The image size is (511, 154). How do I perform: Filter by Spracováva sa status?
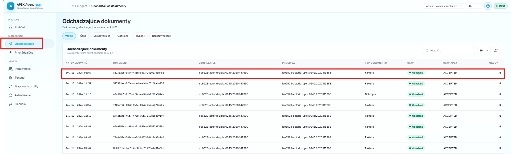102,36
